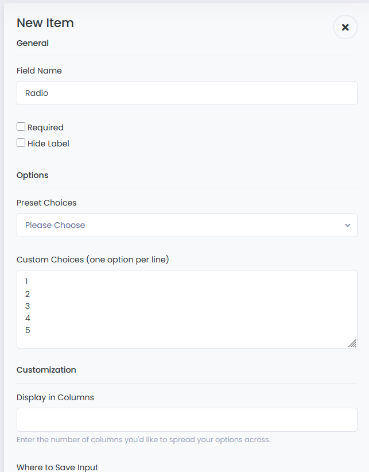Screen dimensions: 369x472
Task: Tick the Hide Label checkbox
Action: (x=21, y=142)
